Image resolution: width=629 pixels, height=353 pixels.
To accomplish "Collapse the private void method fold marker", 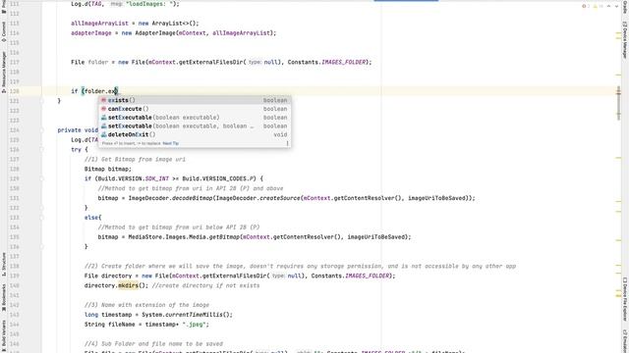I will [41, 130].
